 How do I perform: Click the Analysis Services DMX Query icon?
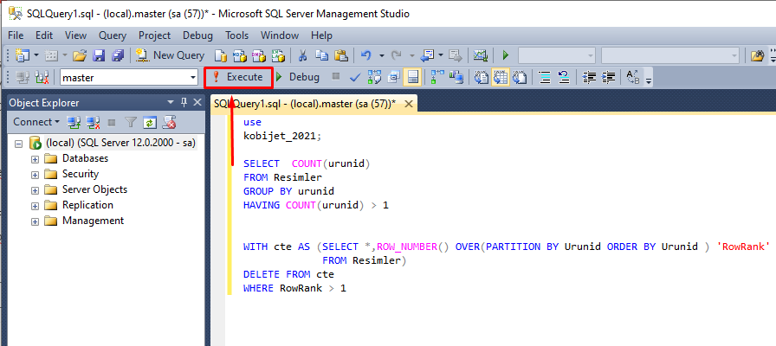point(258,55)
